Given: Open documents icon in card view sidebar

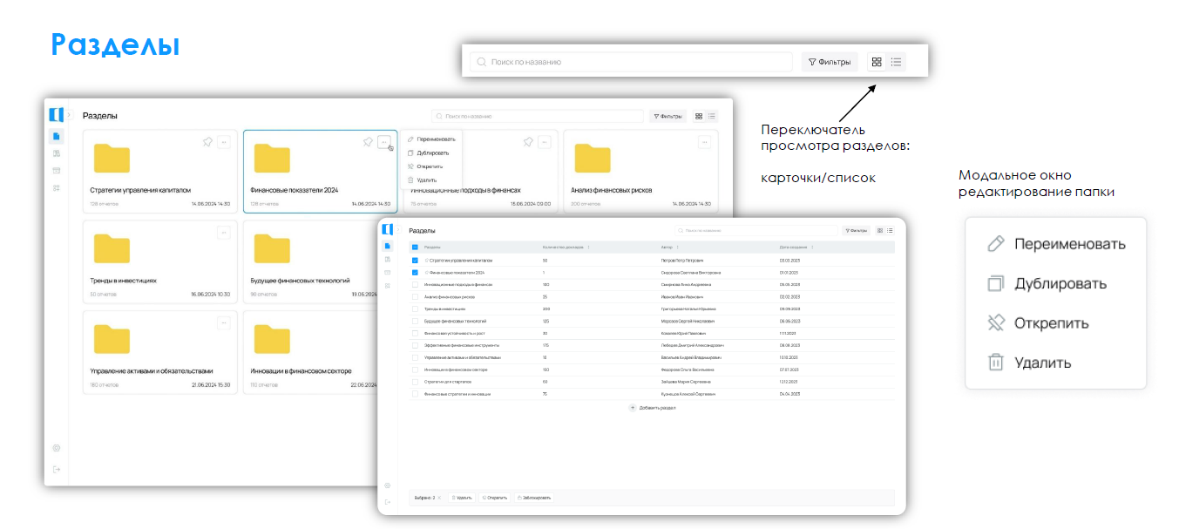Looking at the screenshot, I should (56, 136).
